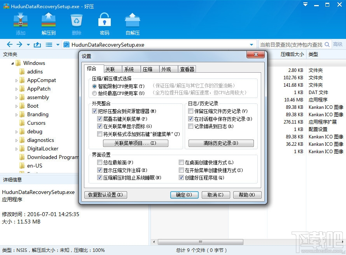Go back using the left arrow icon
This screenshot has width=346, height=255.
(x=9, y=45)
